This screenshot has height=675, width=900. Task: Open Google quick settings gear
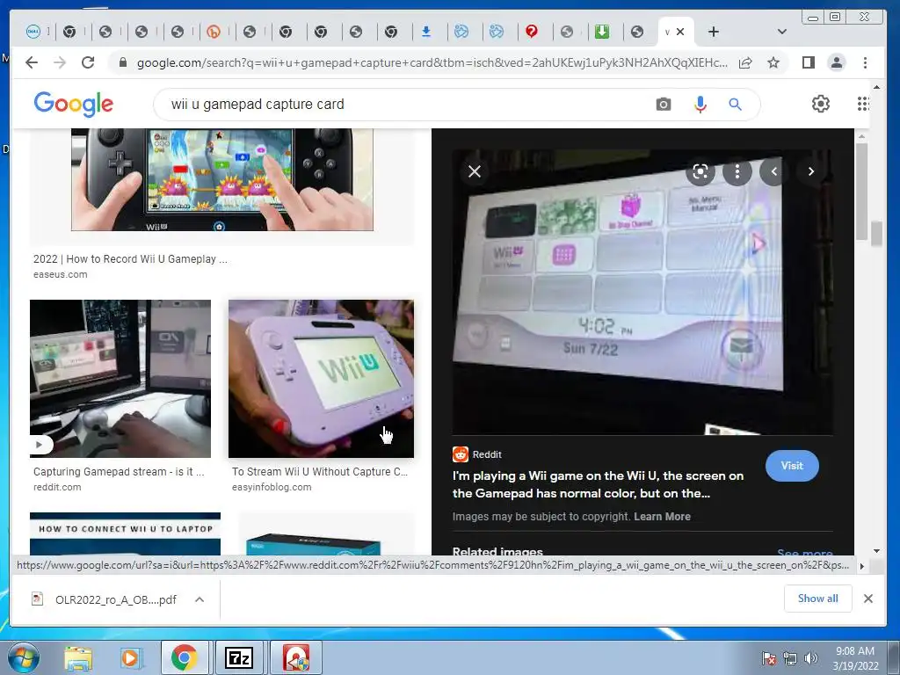pos(821,104)
